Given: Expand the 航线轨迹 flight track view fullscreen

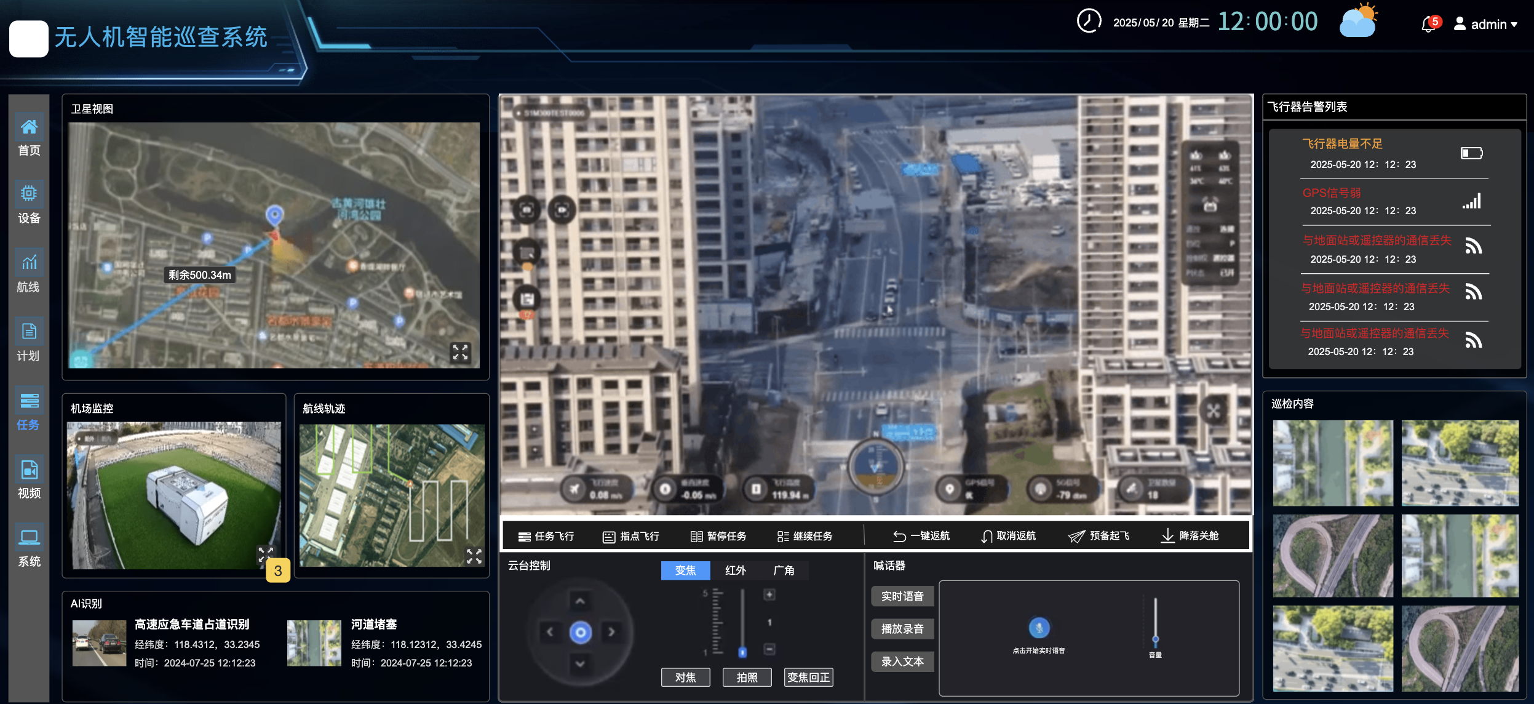Looking at the screenshot, I should (x=474, y=556).
